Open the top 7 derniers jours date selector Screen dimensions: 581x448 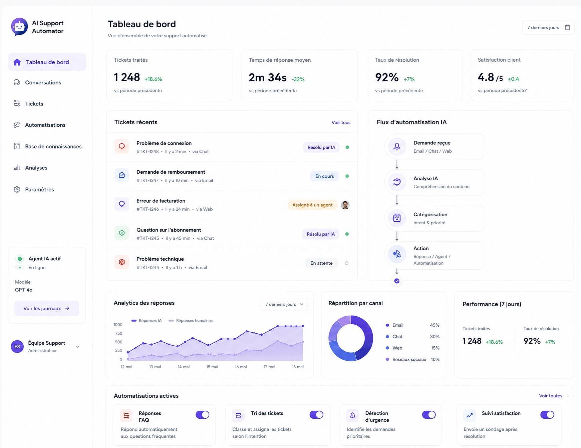click(548, 27)
